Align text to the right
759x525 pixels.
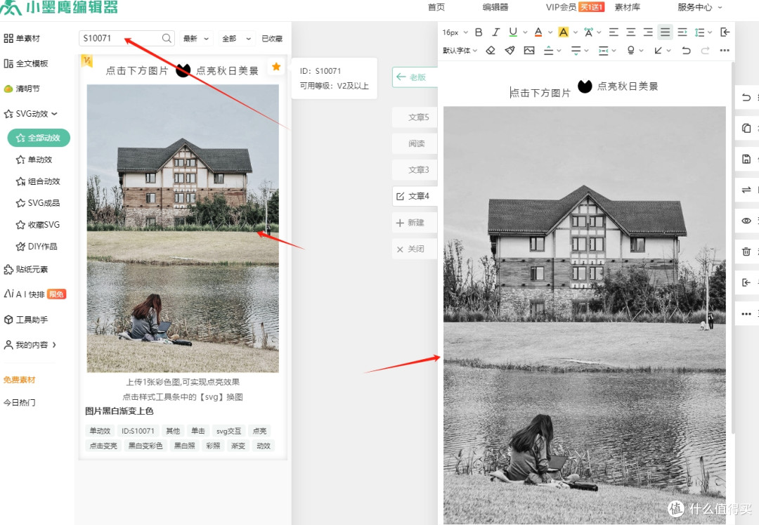point(648,32)
